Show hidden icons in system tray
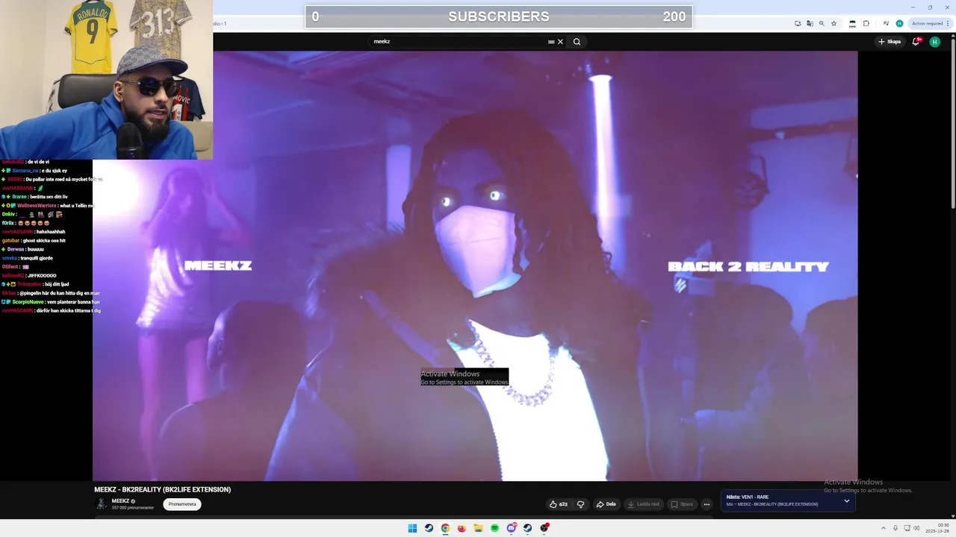The height and width of the screenshot is (537, 956). point(883,528)
